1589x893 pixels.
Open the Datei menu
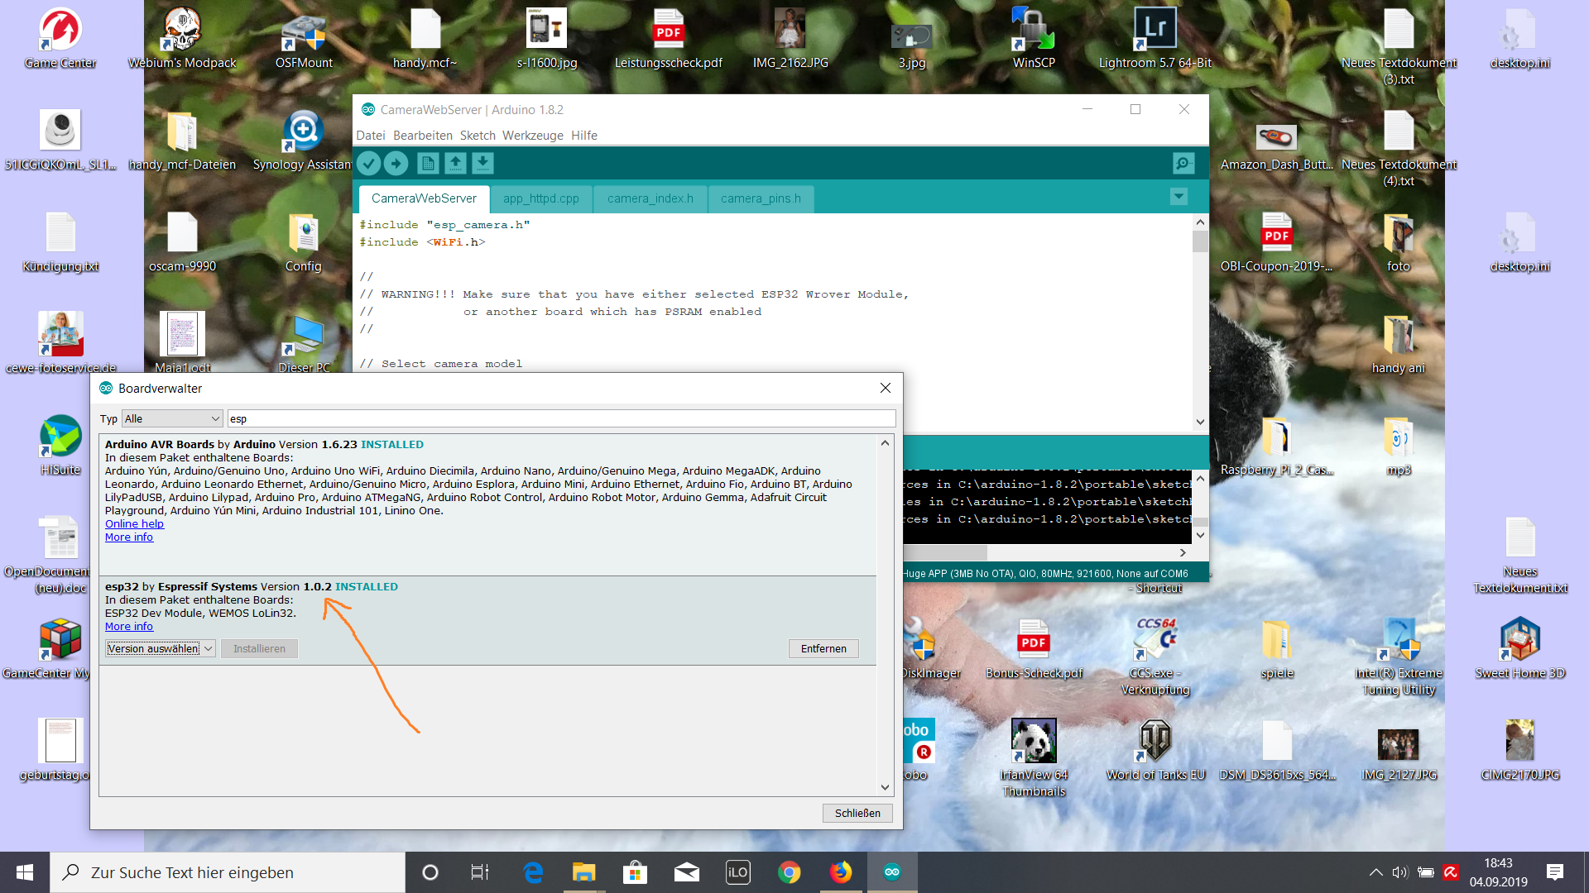(371, 136)
